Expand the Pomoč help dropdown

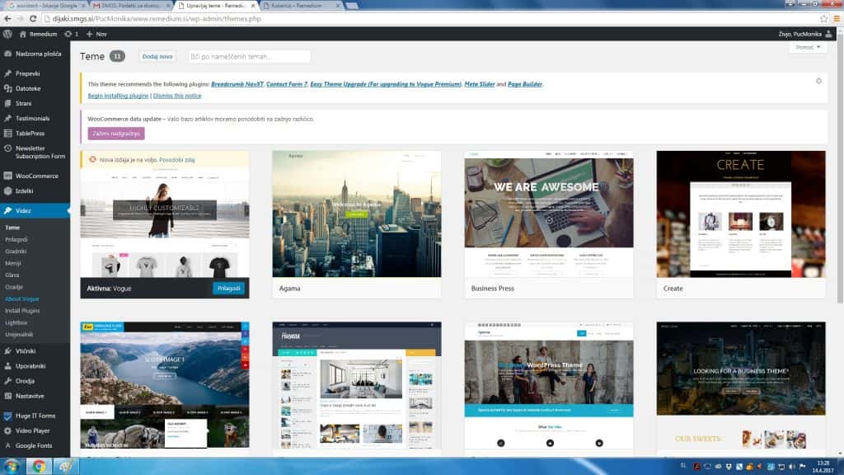(x=807, y=48)
